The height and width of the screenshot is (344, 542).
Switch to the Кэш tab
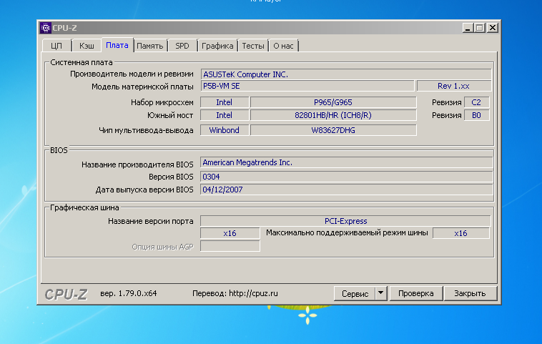pyautogui.click(x=87, y=46)
